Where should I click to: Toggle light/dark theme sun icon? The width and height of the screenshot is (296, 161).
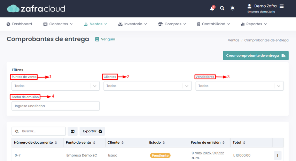(232, 8)
